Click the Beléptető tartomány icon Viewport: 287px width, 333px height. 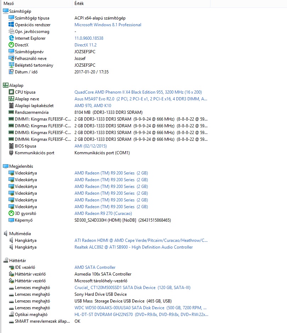pyautogui.click(x=11, y=65)
